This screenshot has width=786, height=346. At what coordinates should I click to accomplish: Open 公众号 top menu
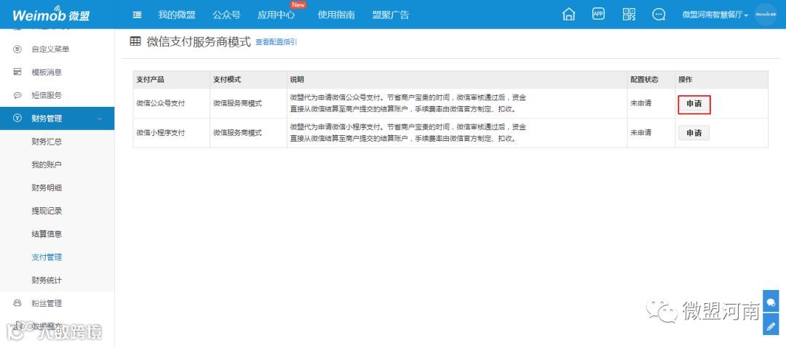(x=226, y=15)
